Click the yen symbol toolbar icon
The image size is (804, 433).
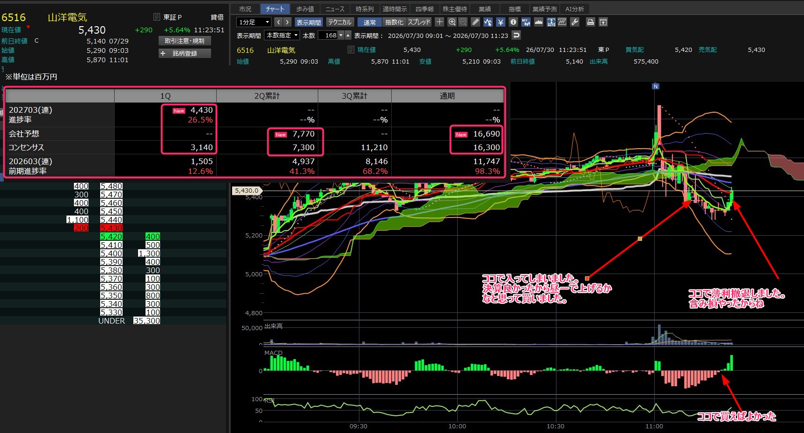tap(500, 22)
